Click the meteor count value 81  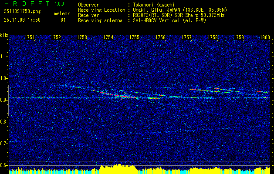pyautogui.click(x=63, y=20)
